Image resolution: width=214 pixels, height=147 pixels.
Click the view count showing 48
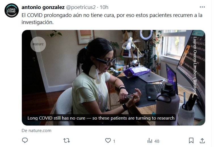157,141
